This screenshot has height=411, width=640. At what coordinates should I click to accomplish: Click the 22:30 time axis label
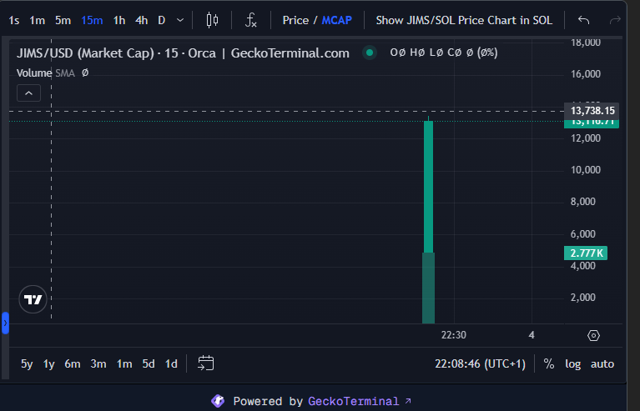pos(453,335)
